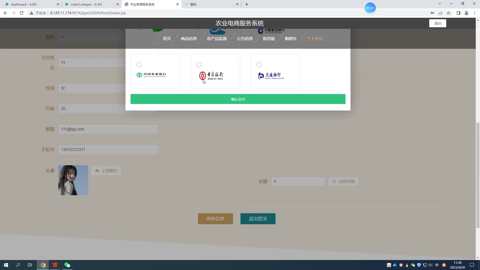Open a new browser tab
480x270 pixels.
click(247, 4)
